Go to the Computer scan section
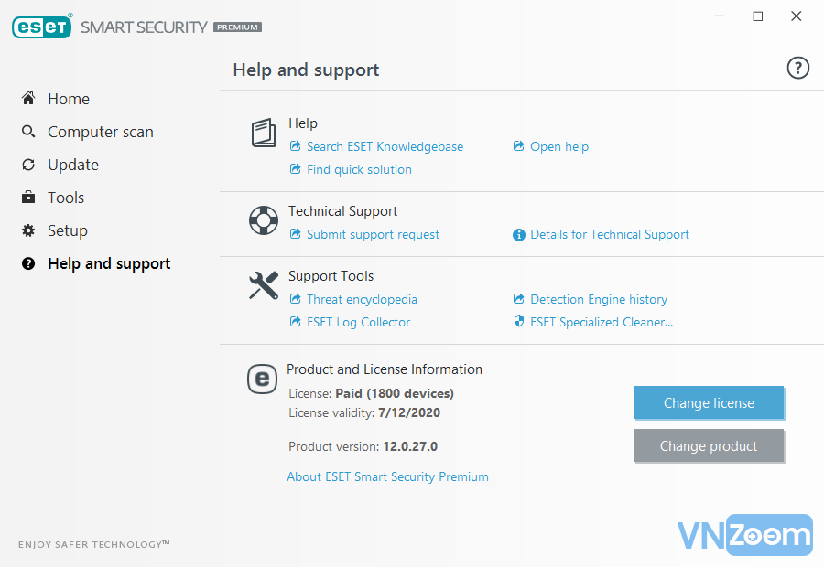Viewport: 824px width, 567px height. [100, 132]
